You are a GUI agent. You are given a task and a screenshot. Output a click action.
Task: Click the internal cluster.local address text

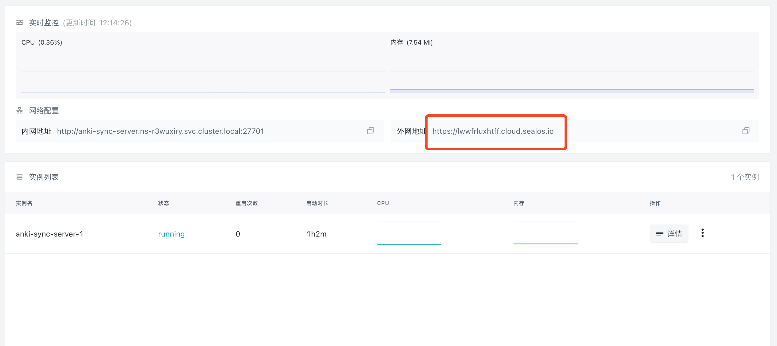160,131
